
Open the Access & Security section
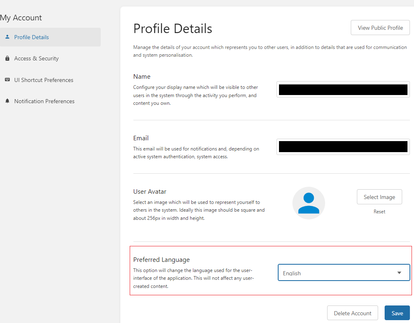[36, 59]
